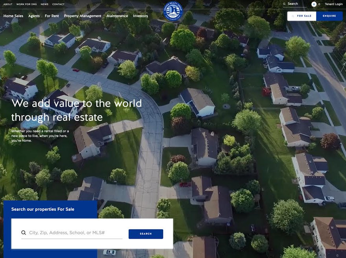
Task: Focus the City, Zip, Address search field
Action: click(x=72, y=233)
